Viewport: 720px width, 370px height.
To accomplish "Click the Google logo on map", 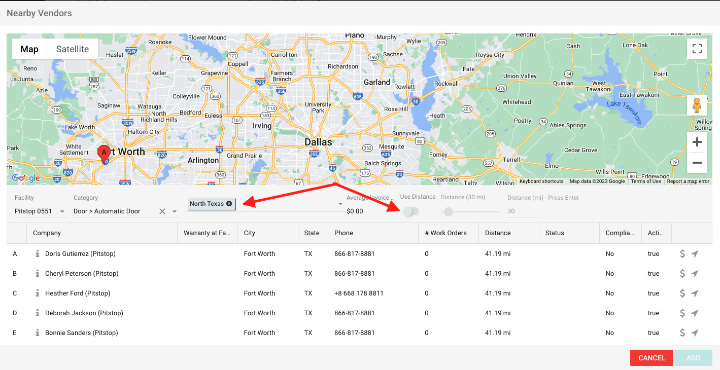I will [26, 178].
